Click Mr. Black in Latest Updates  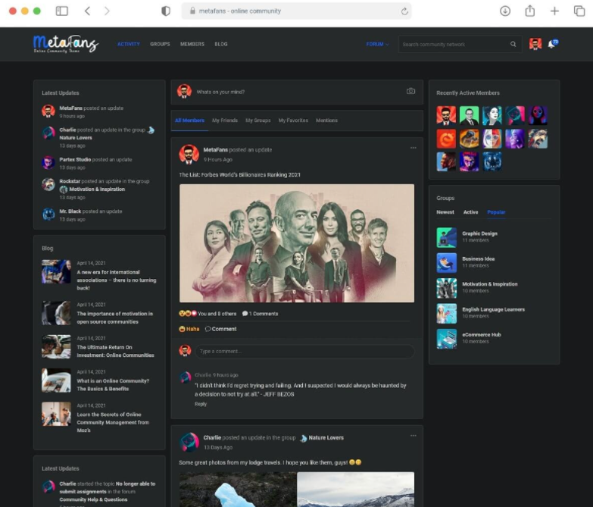pyautogui.click(x=70, y=211)
